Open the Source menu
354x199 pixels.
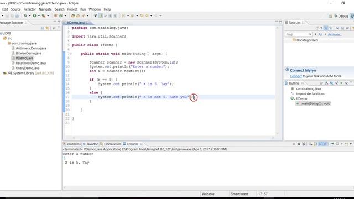pos(15,9)
